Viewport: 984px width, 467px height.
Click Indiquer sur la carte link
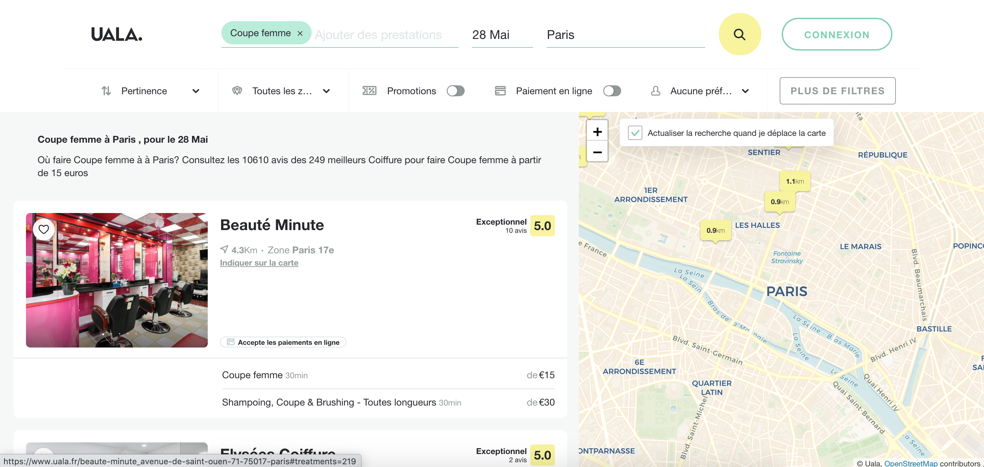259,263
